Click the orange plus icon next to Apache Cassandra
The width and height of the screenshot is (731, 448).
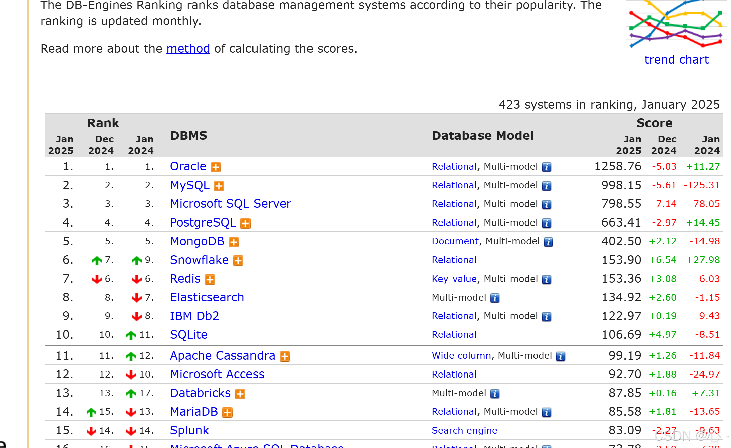coord(285,356)
